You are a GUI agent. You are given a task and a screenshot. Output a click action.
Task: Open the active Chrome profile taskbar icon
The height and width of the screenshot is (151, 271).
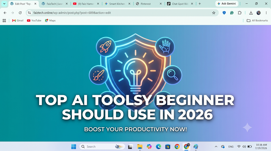click(186, 146)
